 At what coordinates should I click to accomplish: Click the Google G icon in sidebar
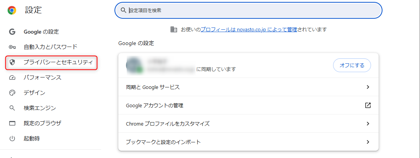tap(12, 32)
